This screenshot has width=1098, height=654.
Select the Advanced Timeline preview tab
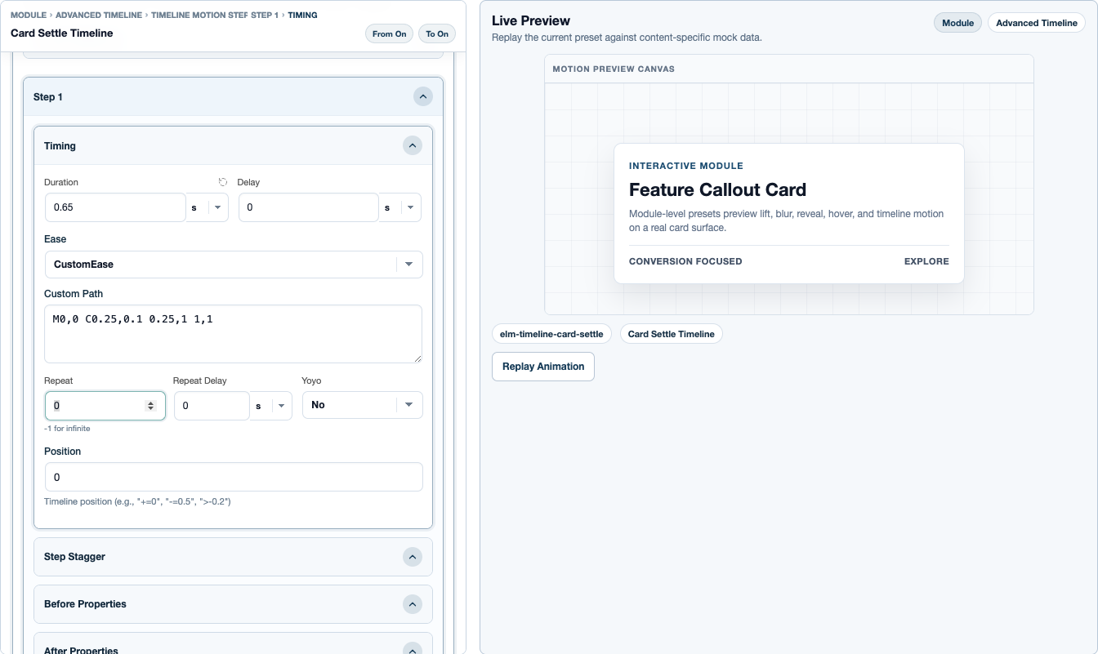[1037, 23]
